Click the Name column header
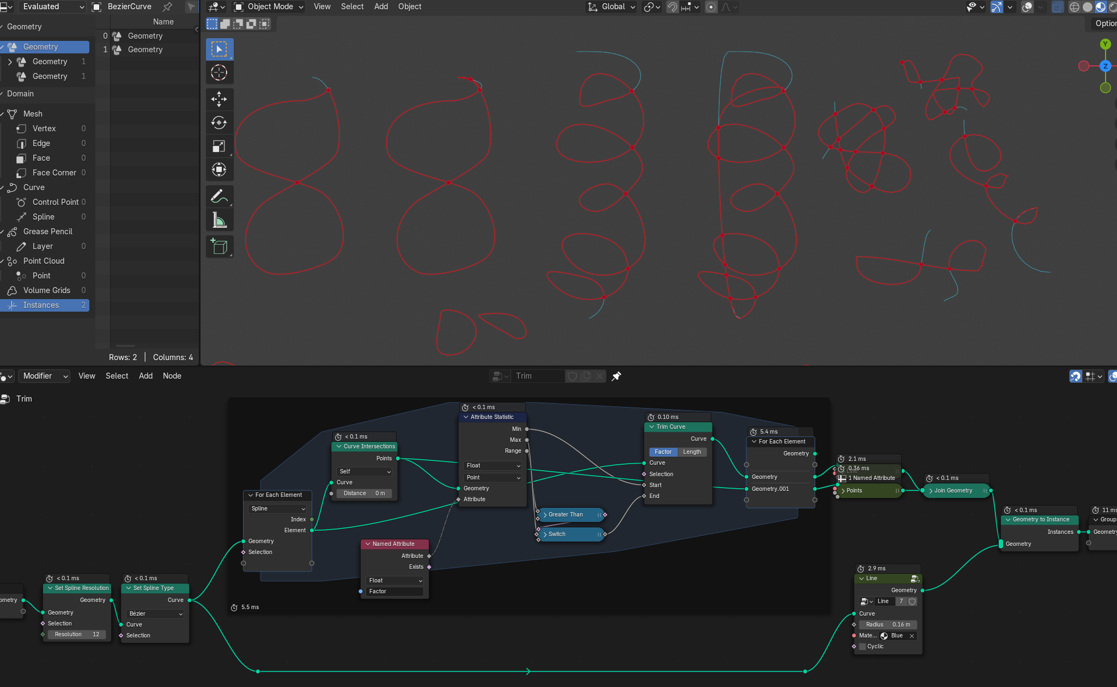The width and height of the screenshot is (1117, 687). [163, 22]
